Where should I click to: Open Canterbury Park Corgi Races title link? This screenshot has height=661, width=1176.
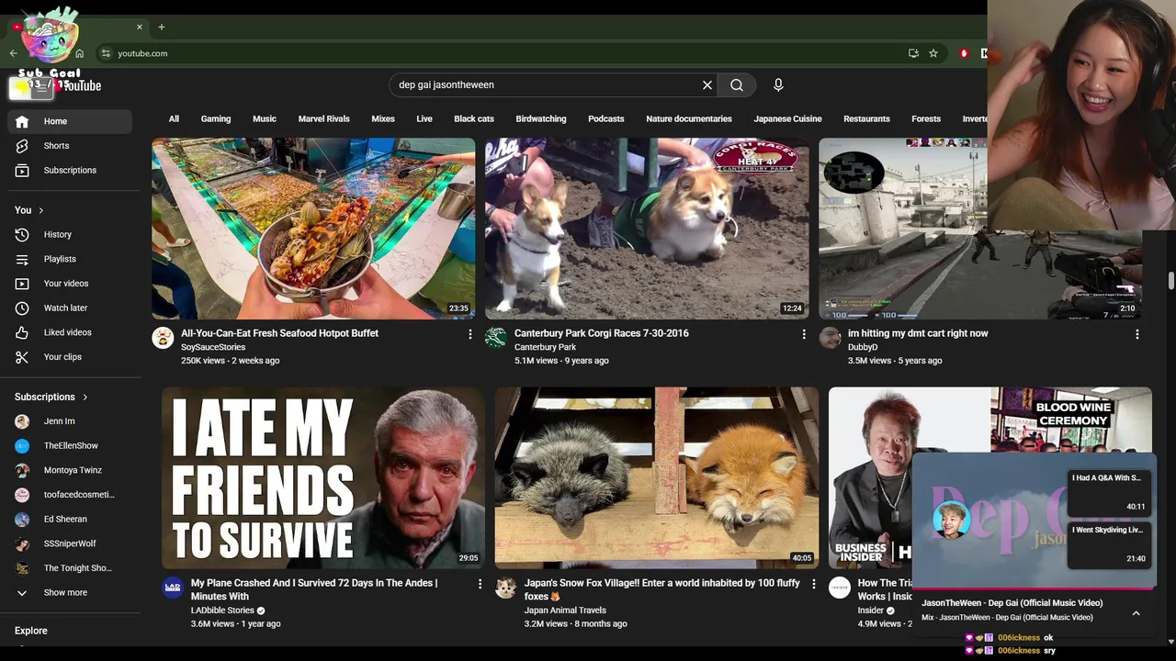[x=602, y=333]
